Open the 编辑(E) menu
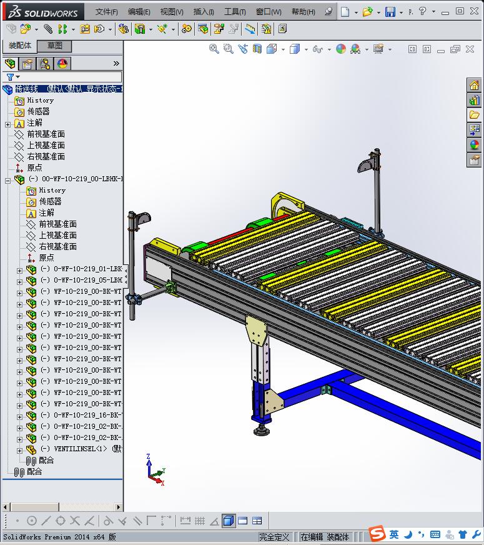Image resolution: width=484 pixels, height=545 pixels. pos(139,12)
